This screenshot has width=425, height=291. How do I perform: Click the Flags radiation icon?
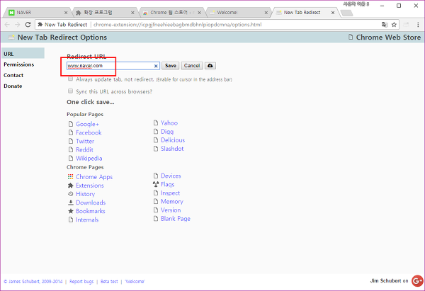(x=156, y=184)
